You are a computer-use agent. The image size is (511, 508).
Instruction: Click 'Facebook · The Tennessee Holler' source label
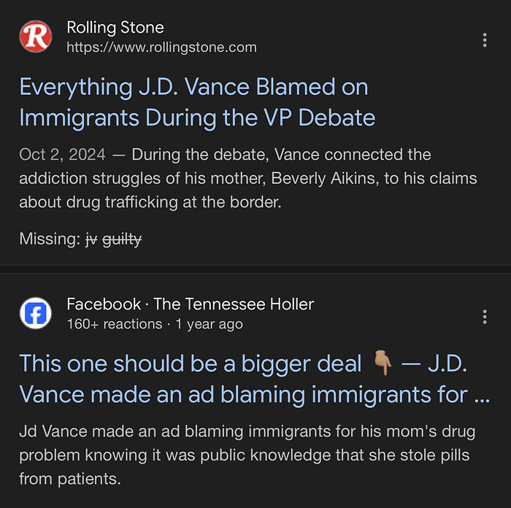coord(190,304)
